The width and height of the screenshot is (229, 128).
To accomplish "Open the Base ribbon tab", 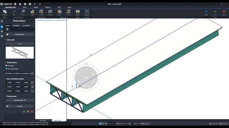I will [x=25, y=7].
